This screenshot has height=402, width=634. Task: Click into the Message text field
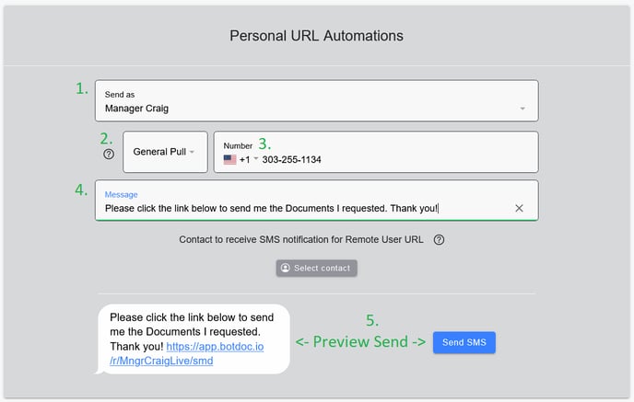coord(304,209)
